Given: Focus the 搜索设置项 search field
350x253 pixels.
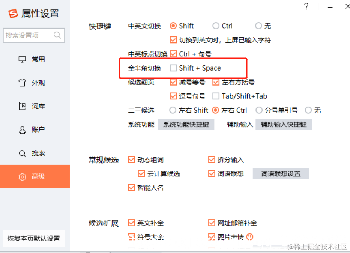Looking at the screenshot, I should pyautogui.click(x=34, y=35).
